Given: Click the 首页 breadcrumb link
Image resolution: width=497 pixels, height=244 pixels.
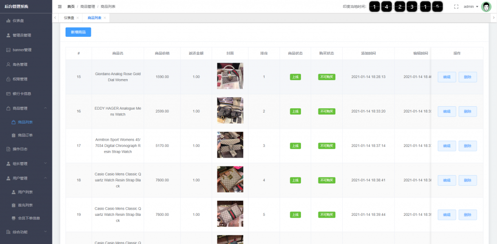Looking at the screenshot, I should coord(71,7).
